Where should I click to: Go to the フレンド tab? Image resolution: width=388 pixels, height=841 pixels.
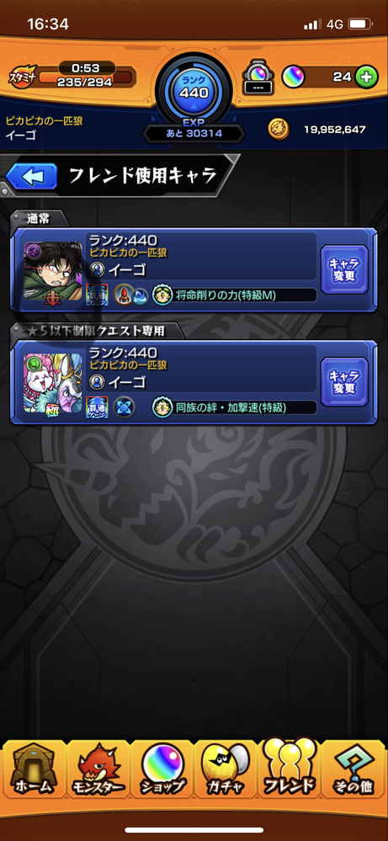pyautogui.click(x=290, y=769)
